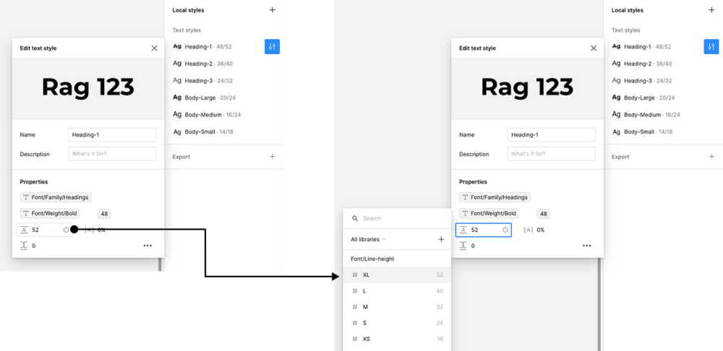723x351 pixels.
Task: Click the font size 48 chip in left dialog
Action: click(104, 214)
